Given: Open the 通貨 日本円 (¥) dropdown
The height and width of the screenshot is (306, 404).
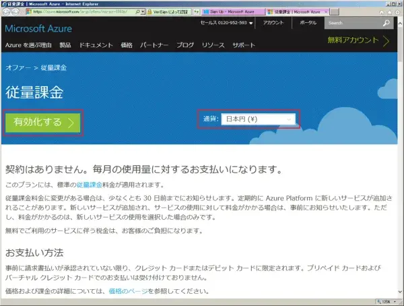Looking at the screenshot, I should tap(258, 119).
